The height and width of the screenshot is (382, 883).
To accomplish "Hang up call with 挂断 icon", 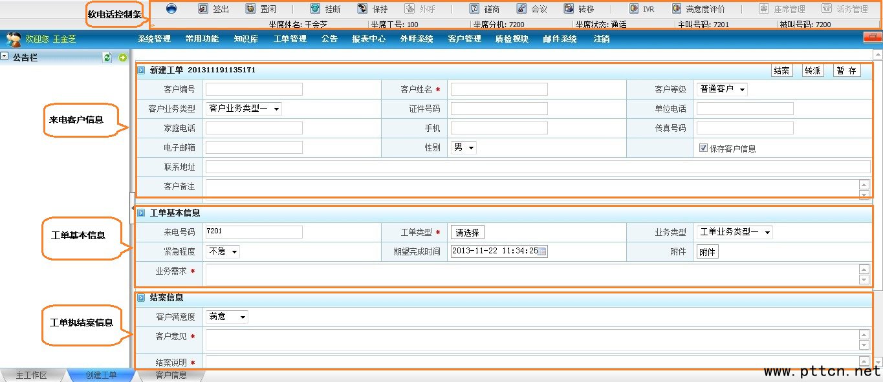I will (315, 9).
